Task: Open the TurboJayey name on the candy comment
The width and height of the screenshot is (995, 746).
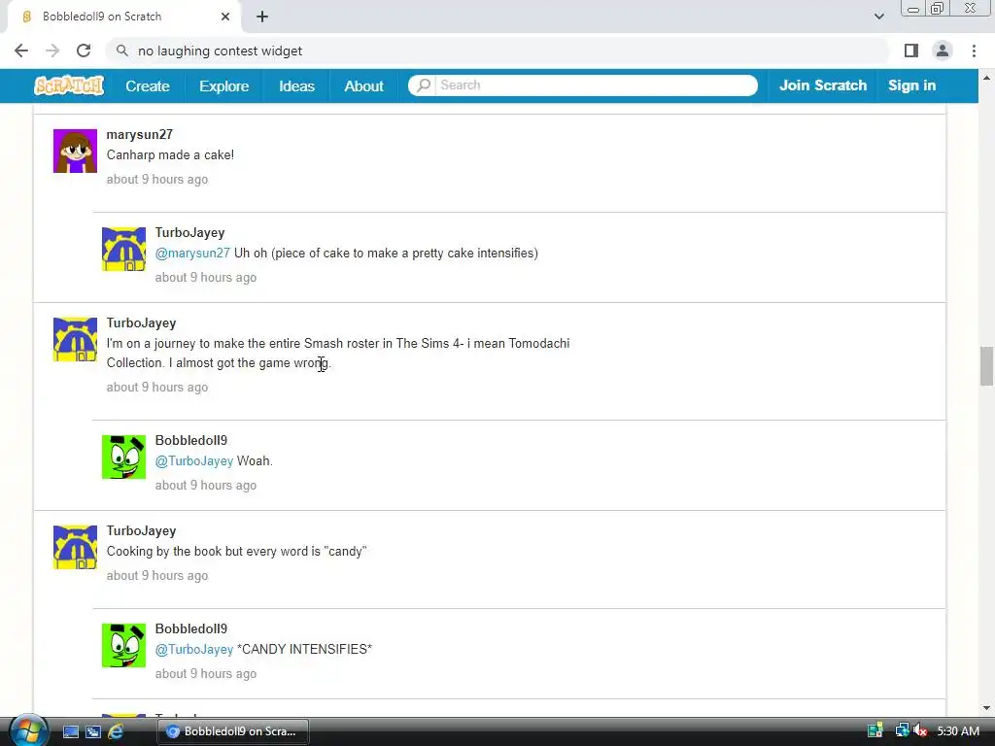Action: point(141,530)
